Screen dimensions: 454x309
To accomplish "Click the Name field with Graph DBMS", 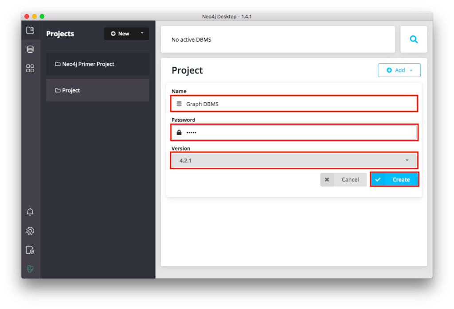I will point(294,104).
